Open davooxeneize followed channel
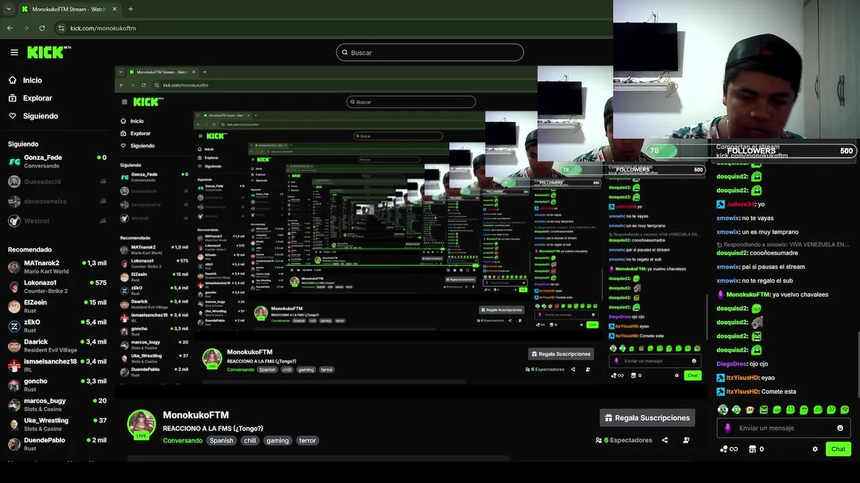Viewport: 860px width, 483px height. (57, 201)
